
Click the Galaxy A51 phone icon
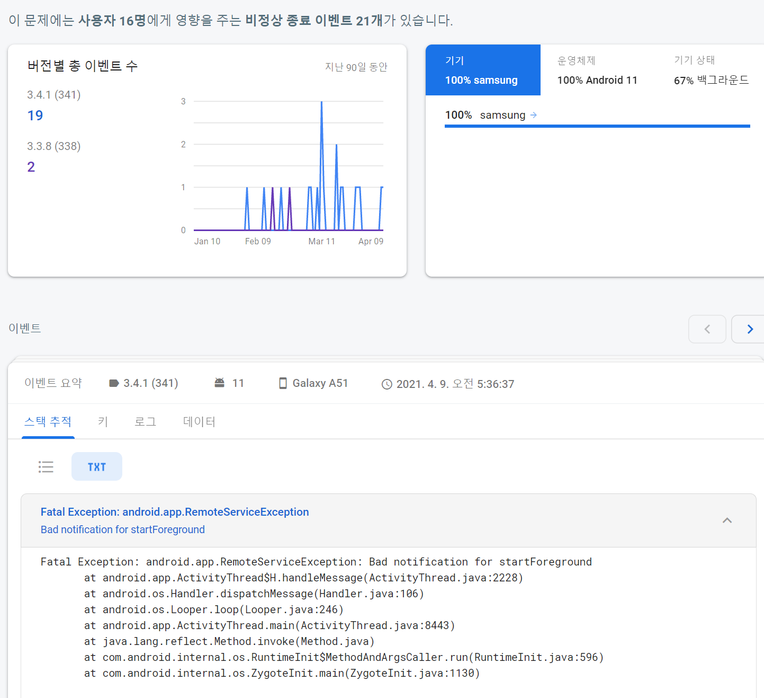coord(283,383)
